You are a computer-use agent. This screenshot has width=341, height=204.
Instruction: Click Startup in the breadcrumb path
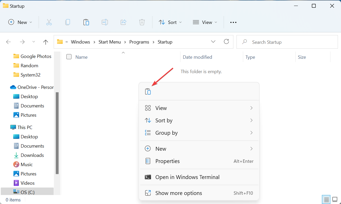coord(165,42)
